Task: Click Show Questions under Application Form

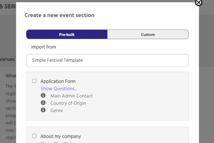Action: [x=59, y=88]
